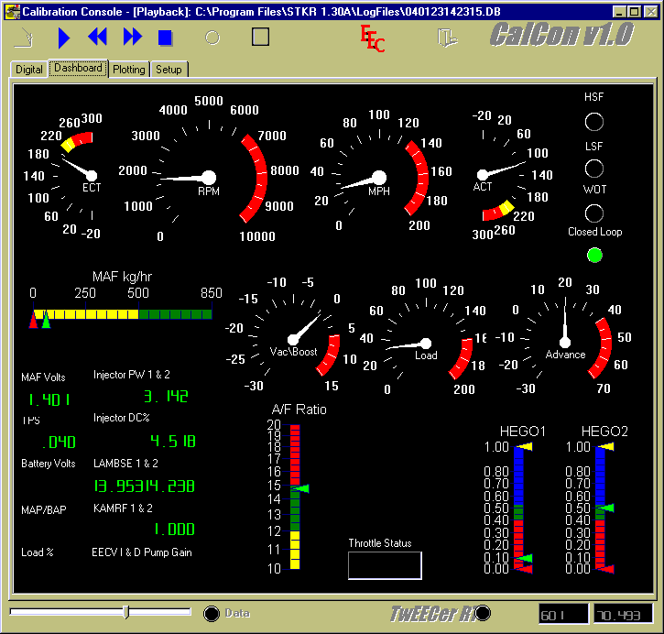This screenshot has height=634, width=664.
Task: Click the TPS value .040
Action: [59, 443]
